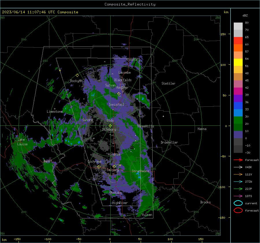Select the yellow radar-center diamond above Didsbury
Image resolution: width=260 pixels, height=243 pixels.
(110, 126)
